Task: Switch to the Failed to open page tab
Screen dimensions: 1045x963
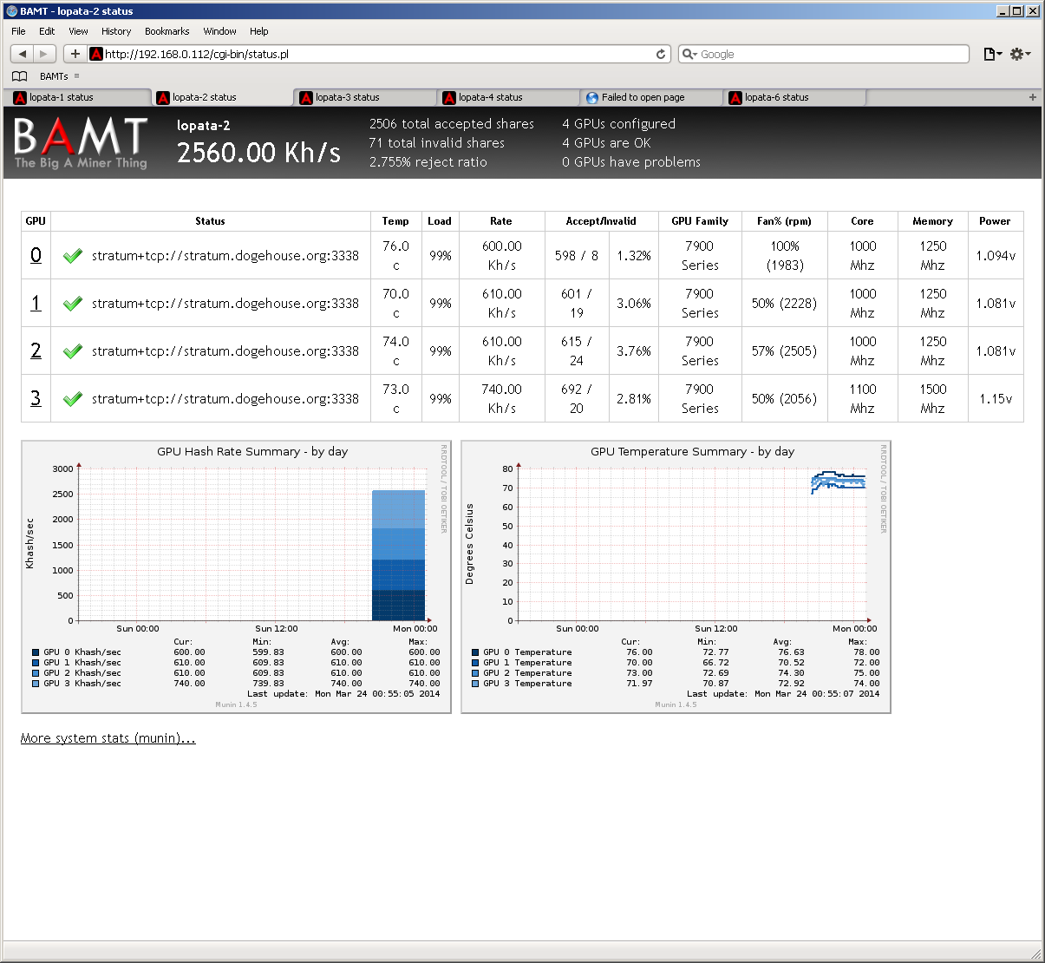Action: click(x=650, y=97)
